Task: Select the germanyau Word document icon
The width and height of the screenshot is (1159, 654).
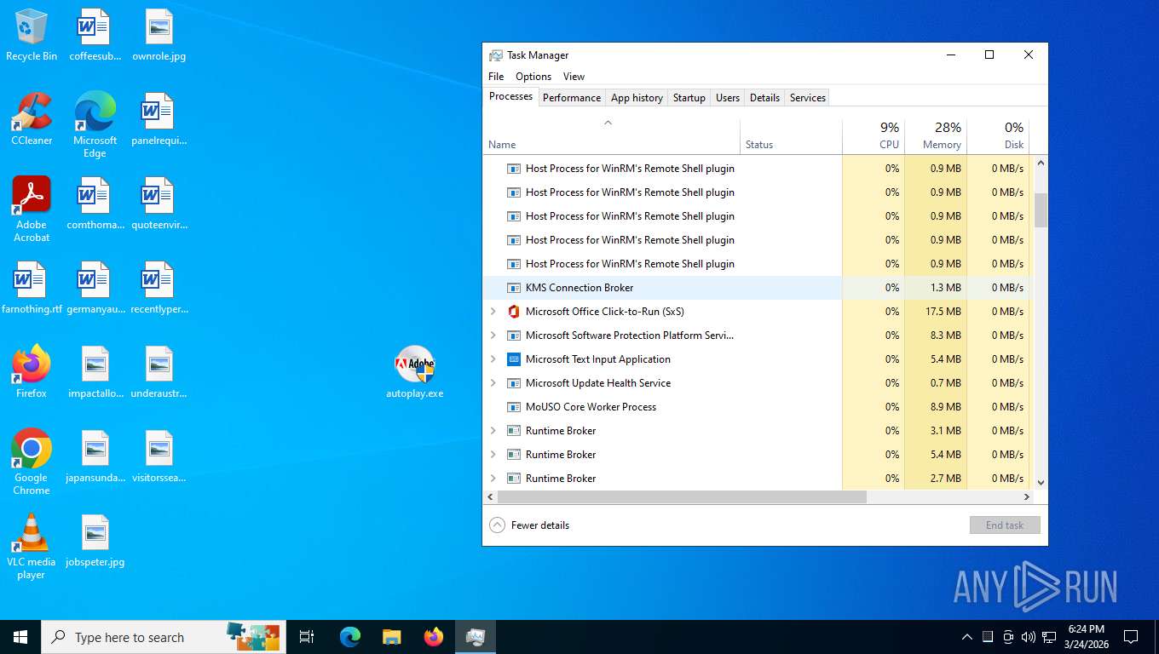Action: (95, 288)
